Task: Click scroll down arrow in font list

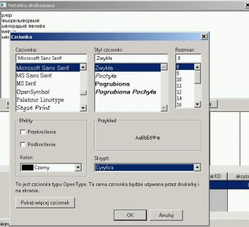Action: coord(83,108)
